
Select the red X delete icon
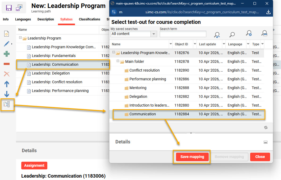click(x=6, y=73)
